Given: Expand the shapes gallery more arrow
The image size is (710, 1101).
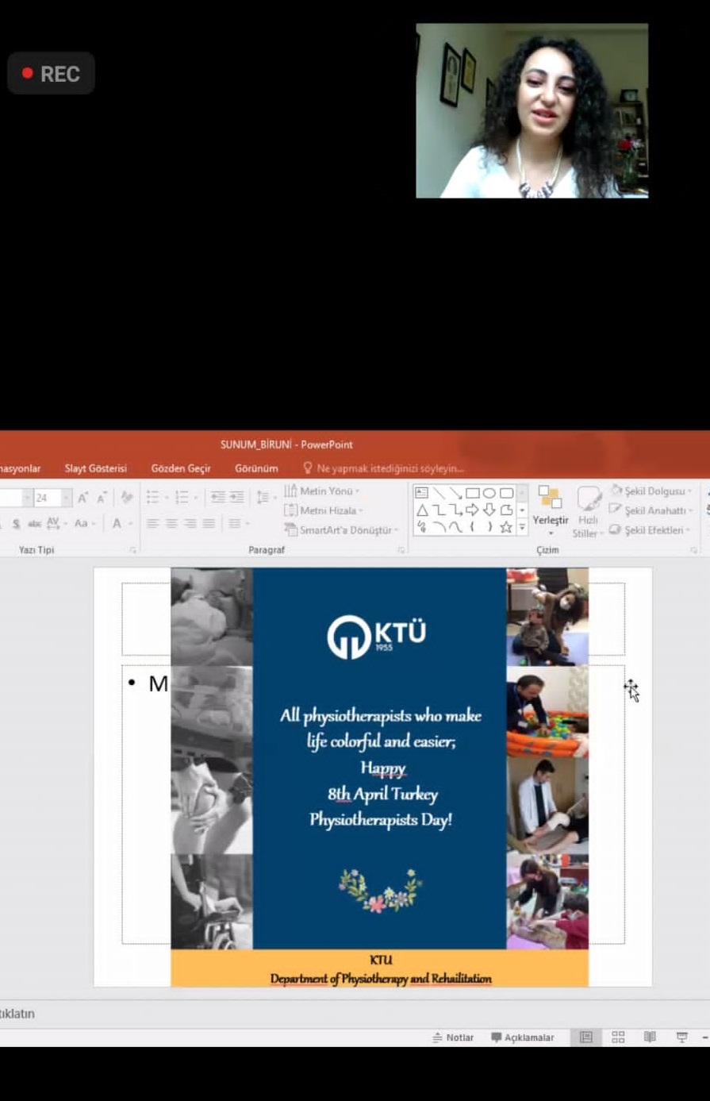Looking at the screenshot, I should (522, 527).
